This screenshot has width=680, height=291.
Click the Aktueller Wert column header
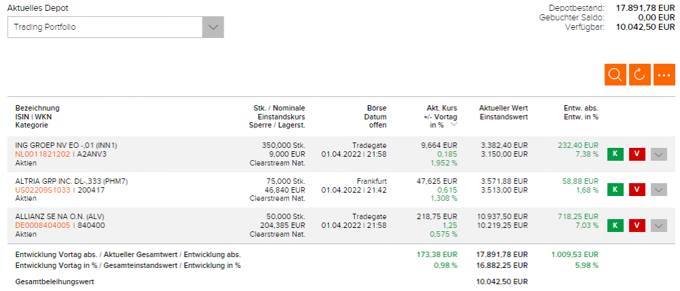[x=503, y=108]
